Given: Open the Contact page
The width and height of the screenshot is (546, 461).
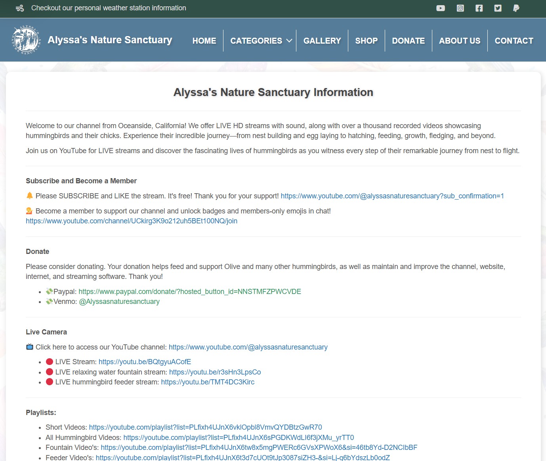Looking at the screenshot, I should [x=514, y=41].
